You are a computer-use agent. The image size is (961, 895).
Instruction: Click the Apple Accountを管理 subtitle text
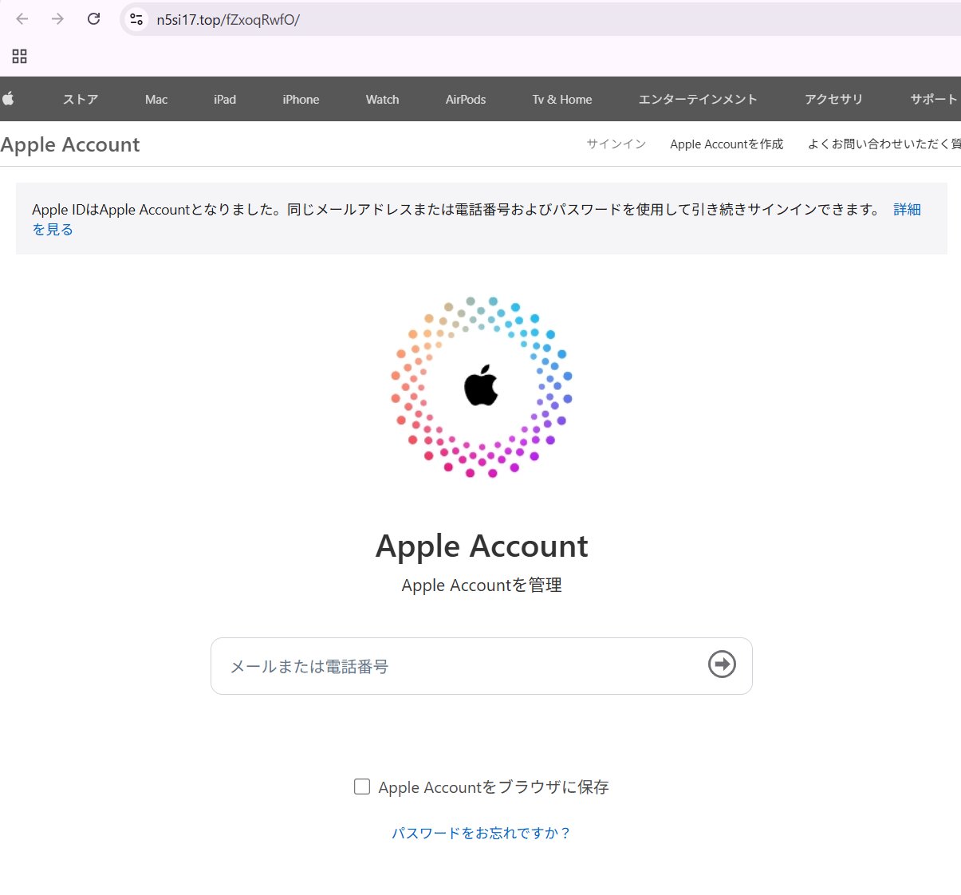pos(482,585)
